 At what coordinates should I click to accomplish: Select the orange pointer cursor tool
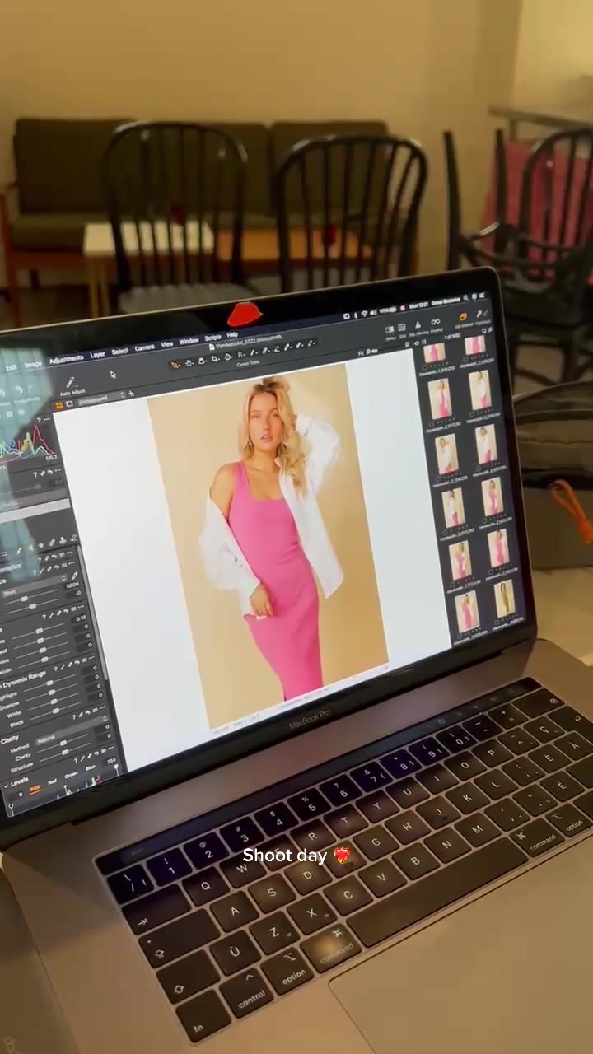(x=175, y=365)
